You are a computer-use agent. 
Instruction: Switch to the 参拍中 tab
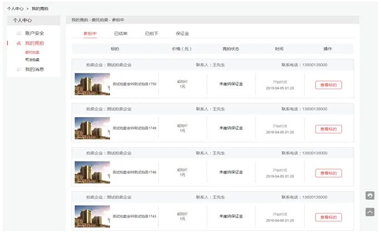(x=90, y=33)
